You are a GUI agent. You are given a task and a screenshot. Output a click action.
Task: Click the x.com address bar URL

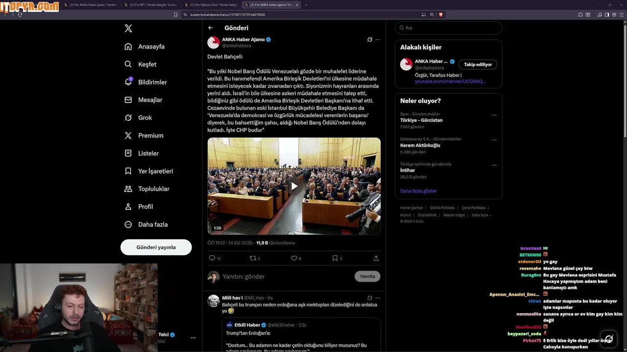pos(228,15)
